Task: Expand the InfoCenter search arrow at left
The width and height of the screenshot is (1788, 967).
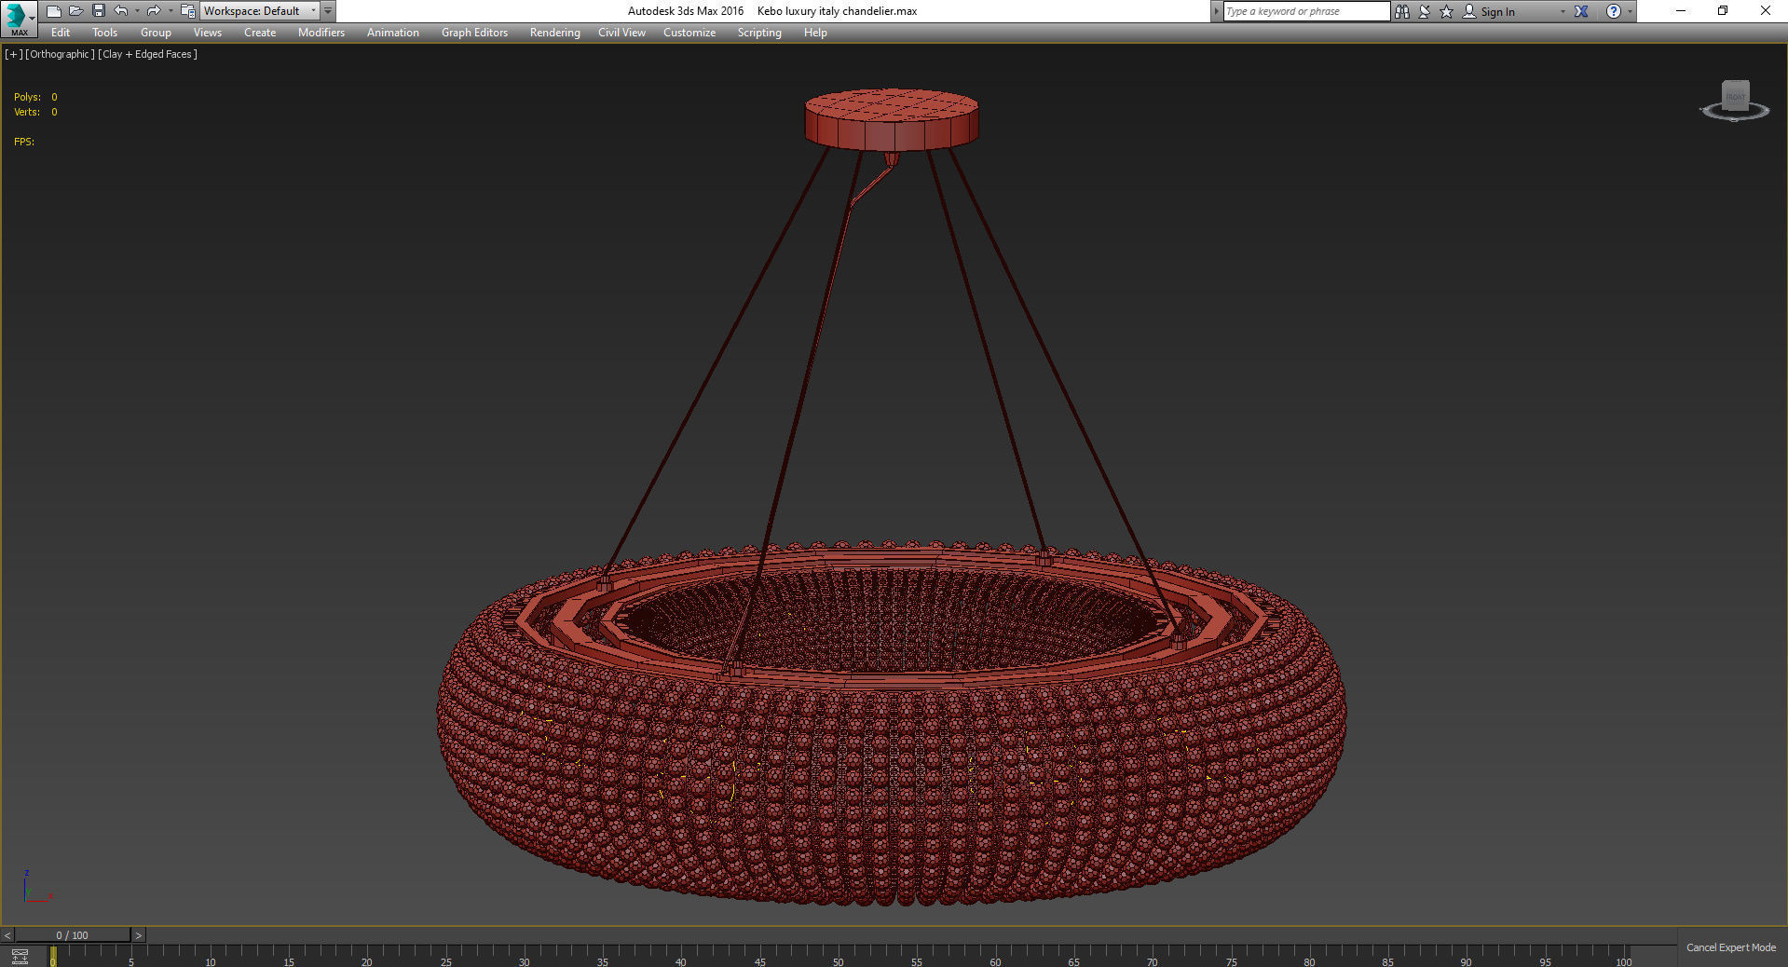Action: 1216,11
